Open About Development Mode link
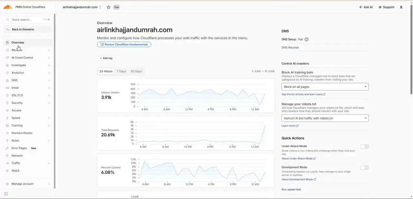Viewport: 413px width, 199px height. pos(298,180)
